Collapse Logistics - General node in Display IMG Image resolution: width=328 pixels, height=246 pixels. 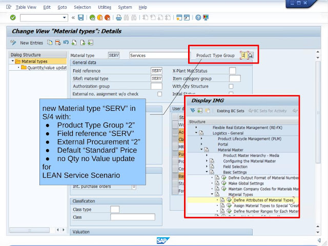(x=196, y=133)
